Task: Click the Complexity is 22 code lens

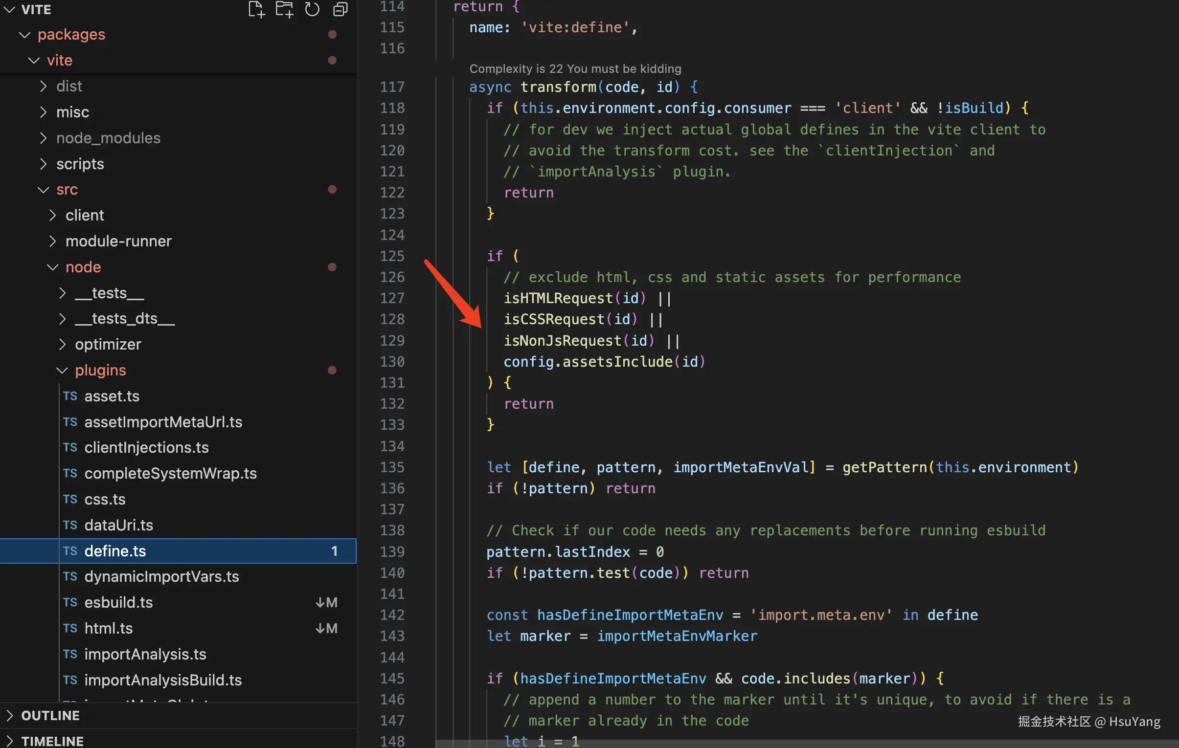Action: [575, 68]
